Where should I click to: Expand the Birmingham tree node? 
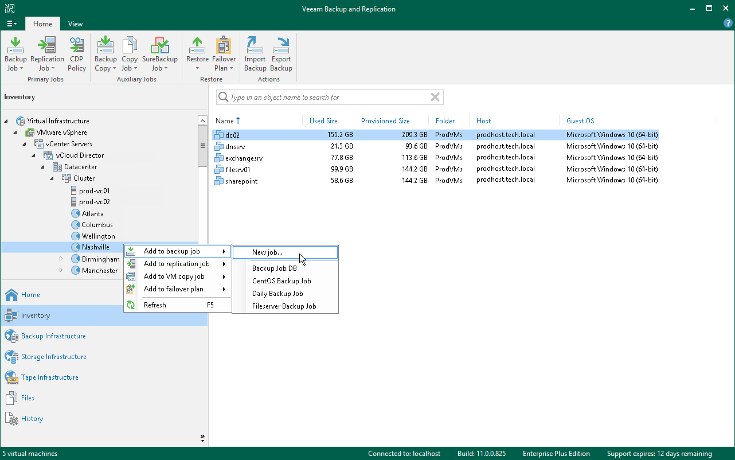(61, 259)
